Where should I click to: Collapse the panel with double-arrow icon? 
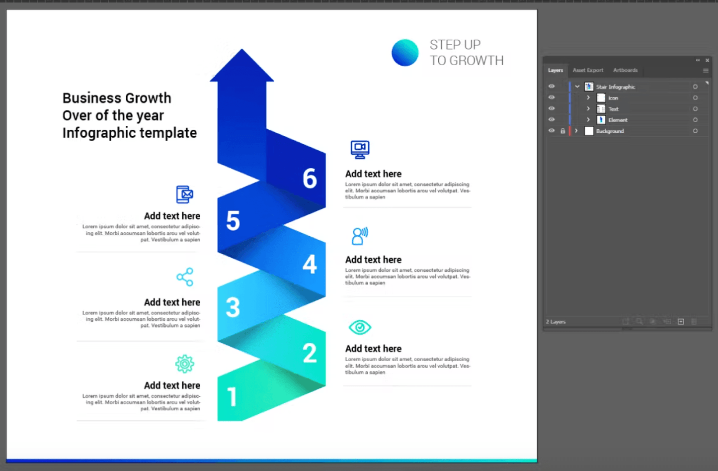(698, 60)
